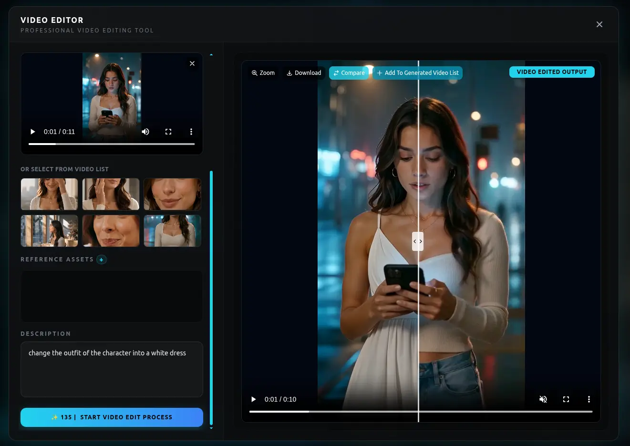Select the second video list thumbnail
The image size is (630, 446).
(x=111, y=194)
